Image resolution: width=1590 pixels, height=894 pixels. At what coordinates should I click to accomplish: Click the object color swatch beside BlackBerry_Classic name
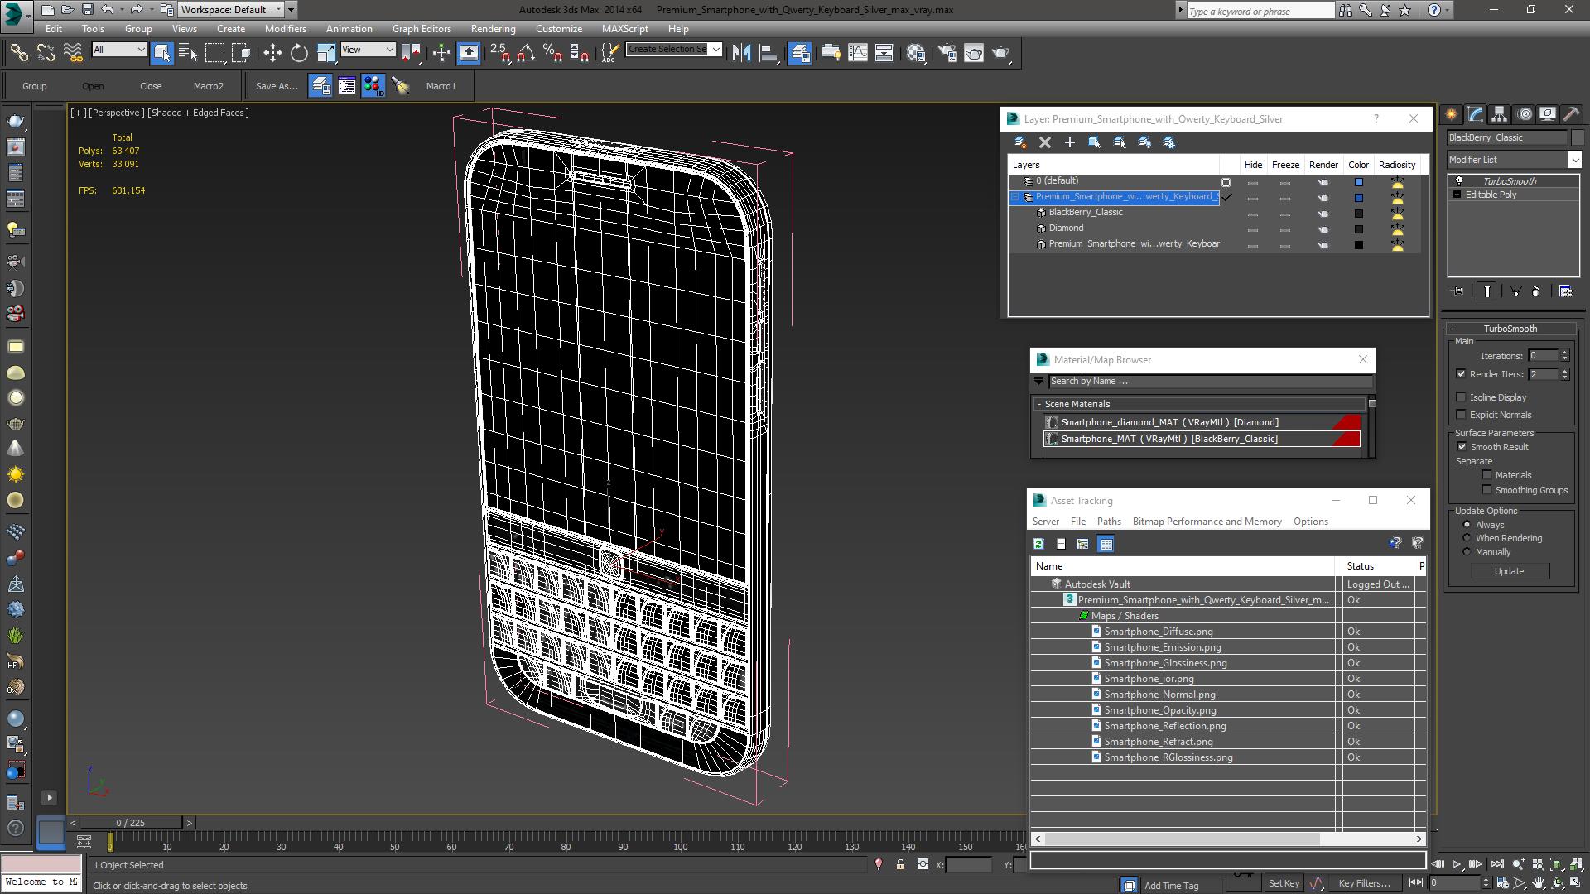pyautogui.click(x=1578, y=137)
